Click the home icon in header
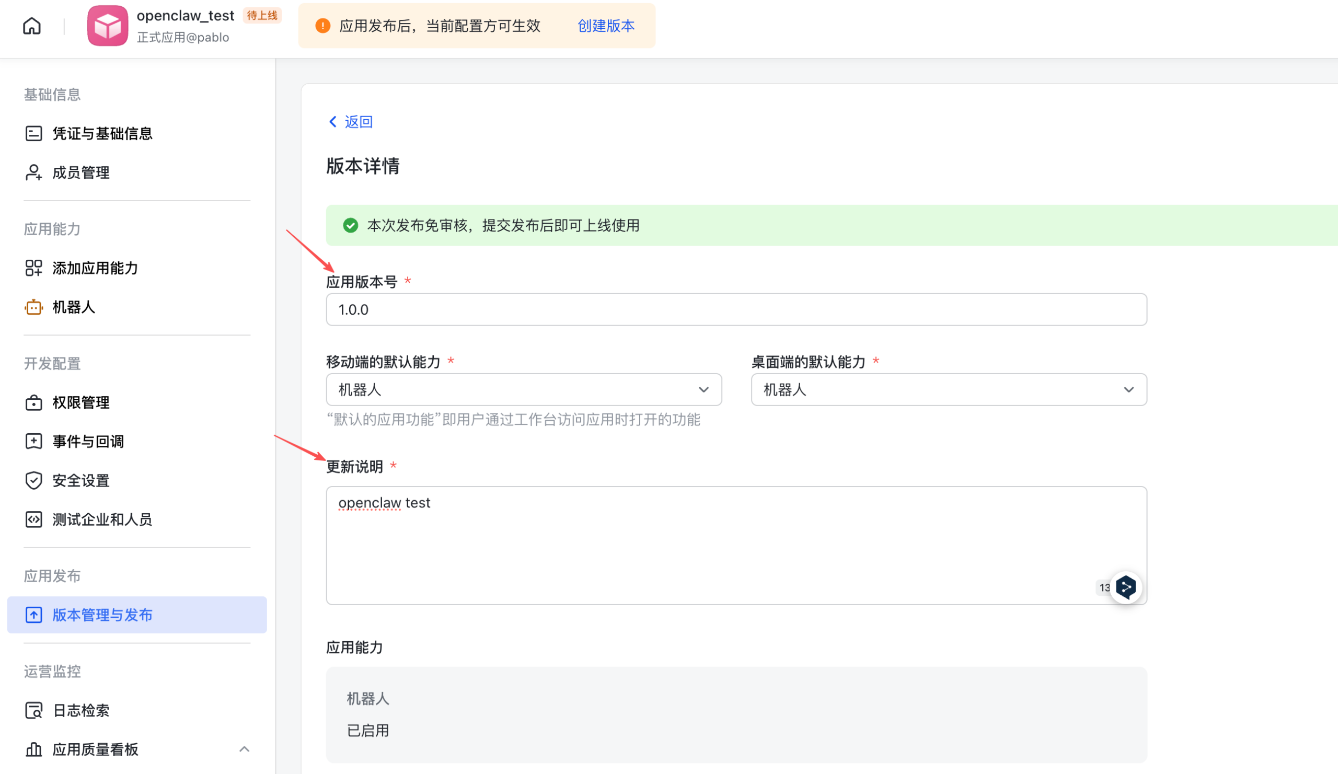1338x774 pixels. point(32,26)
